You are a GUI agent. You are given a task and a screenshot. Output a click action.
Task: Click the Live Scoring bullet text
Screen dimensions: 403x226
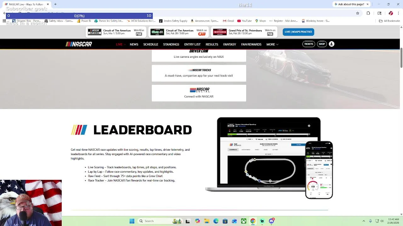(132, 167)
